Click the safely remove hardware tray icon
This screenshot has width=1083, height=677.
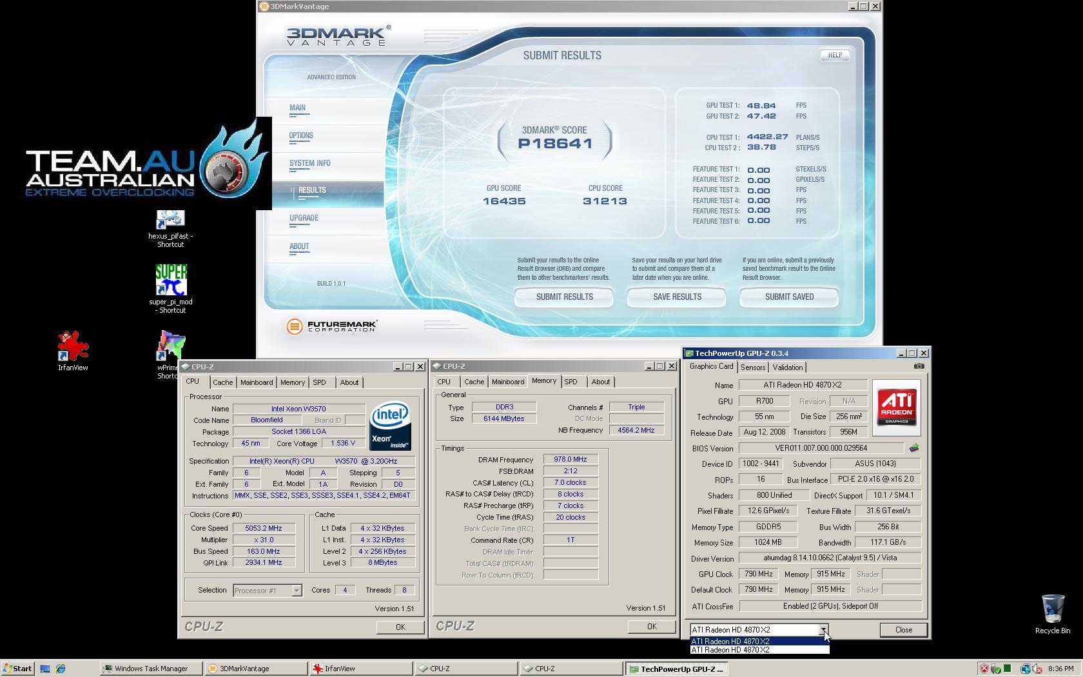click(x=995, y=669)
